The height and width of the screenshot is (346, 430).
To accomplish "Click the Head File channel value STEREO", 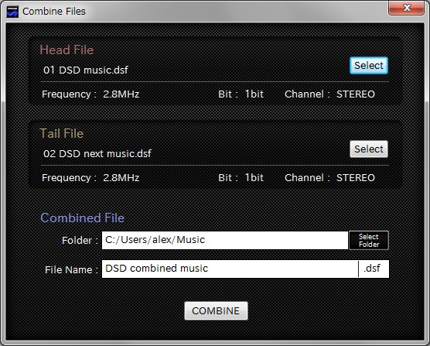I will [356, 94].
